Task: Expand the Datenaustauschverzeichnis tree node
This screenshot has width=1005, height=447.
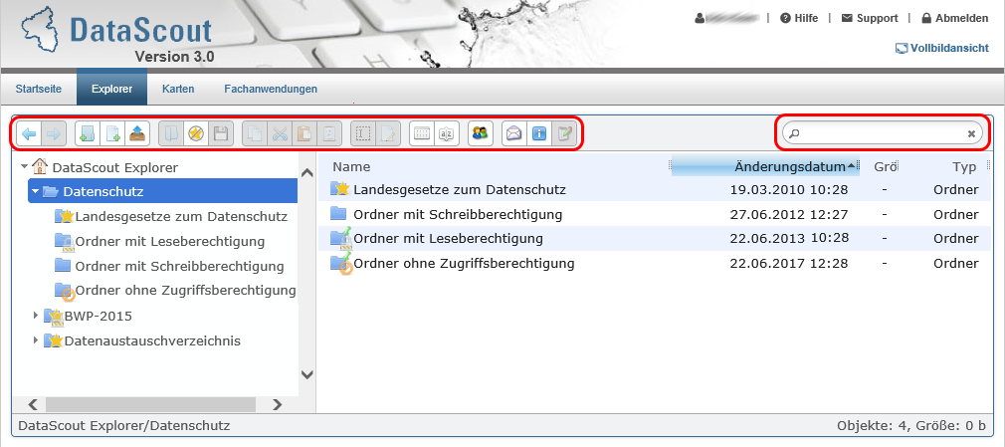Action: click(36, 340)
